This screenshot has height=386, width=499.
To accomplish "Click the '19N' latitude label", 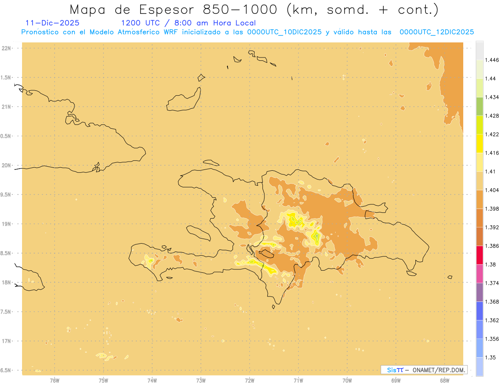I will click(7, 224).
